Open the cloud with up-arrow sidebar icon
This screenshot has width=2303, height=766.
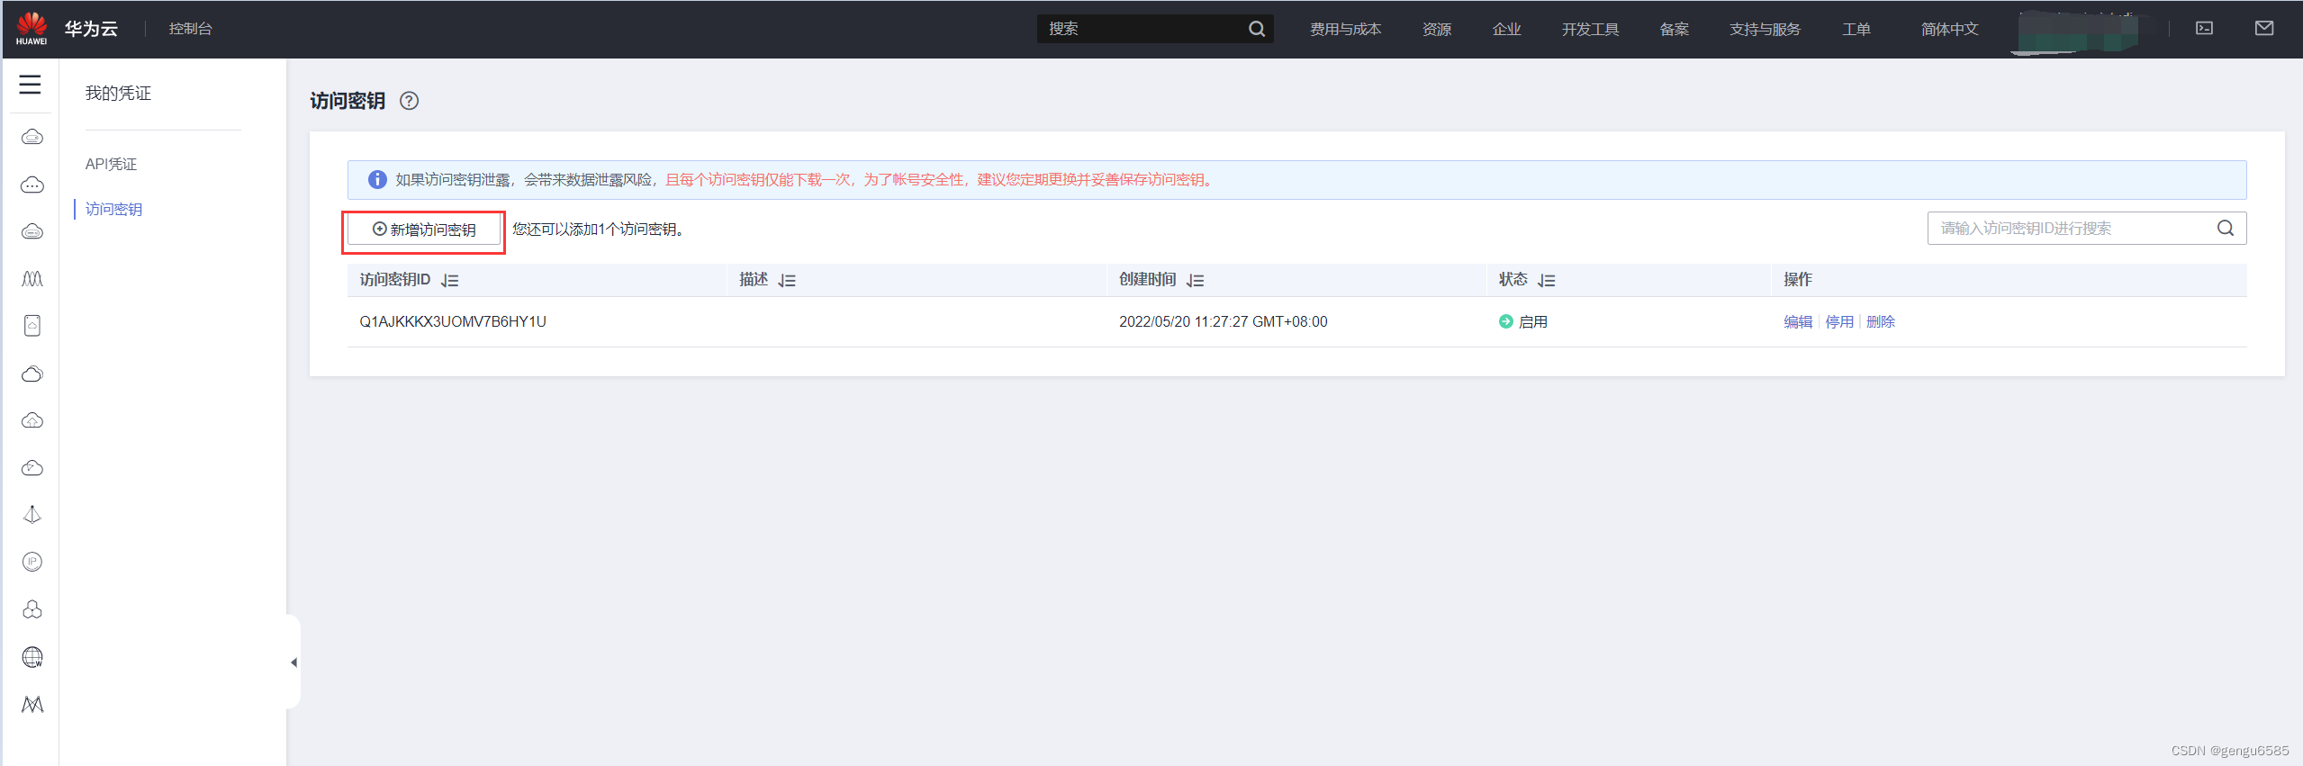coord(32,420)
